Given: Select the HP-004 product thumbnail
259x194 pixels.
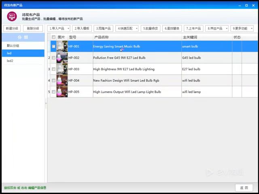Looking at the screenshot, I should pyautogui.click(x=62, y=80).
